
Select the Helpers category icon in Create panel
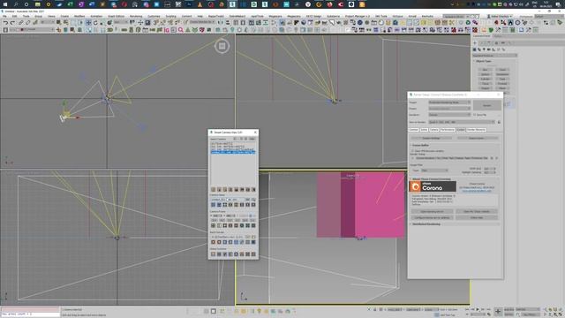(x=493, y=49)
